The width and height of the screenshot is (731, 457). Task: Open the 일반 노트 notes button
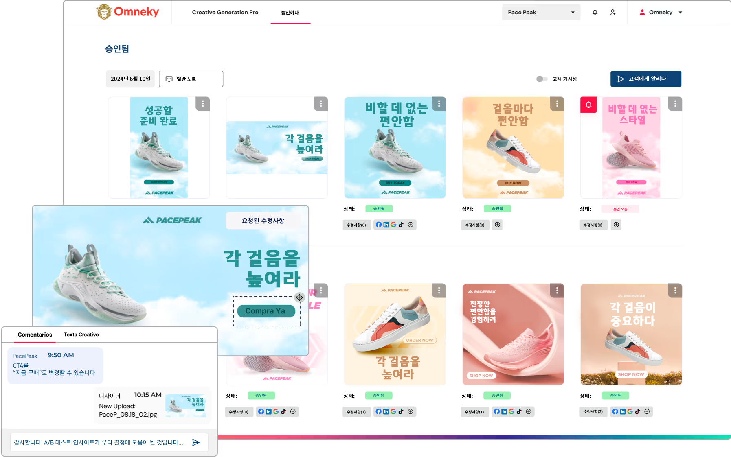191,79
